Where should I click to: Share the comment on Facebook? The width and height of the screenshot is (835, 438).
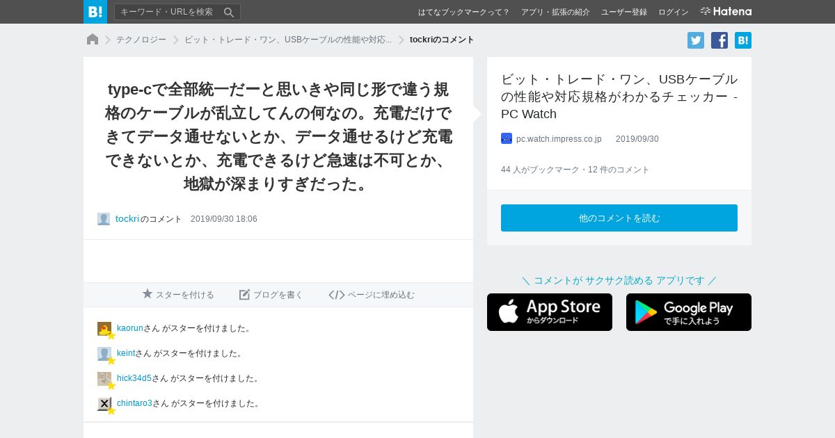(x=719, y=40)
